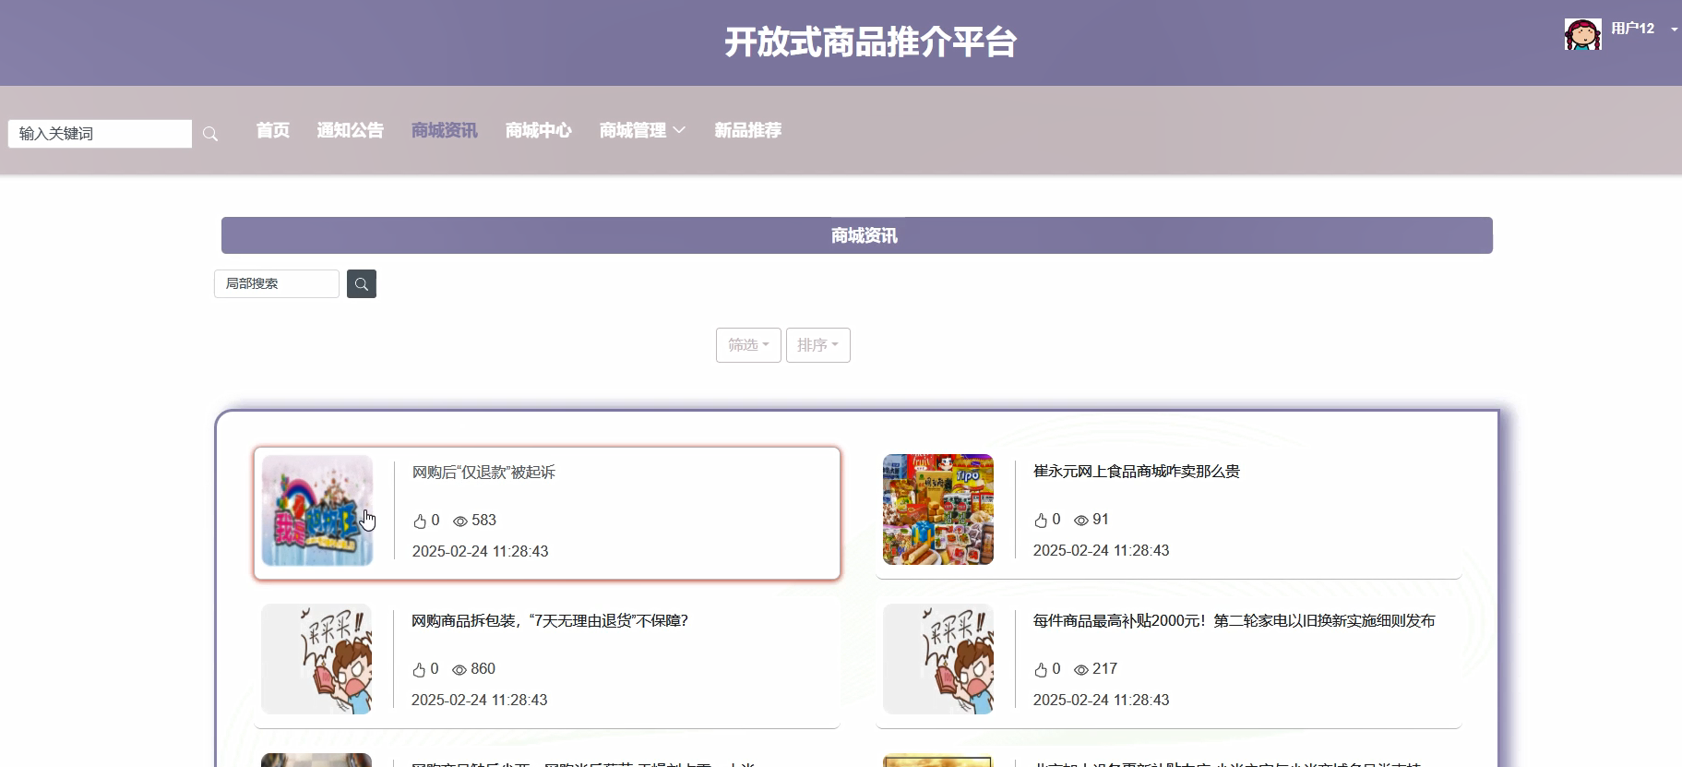Image resolution: width=1682 pixels, height=767 pixels.
Task: Expand the 用户12 account dropdown arrow
Action: pos(1674,30)
